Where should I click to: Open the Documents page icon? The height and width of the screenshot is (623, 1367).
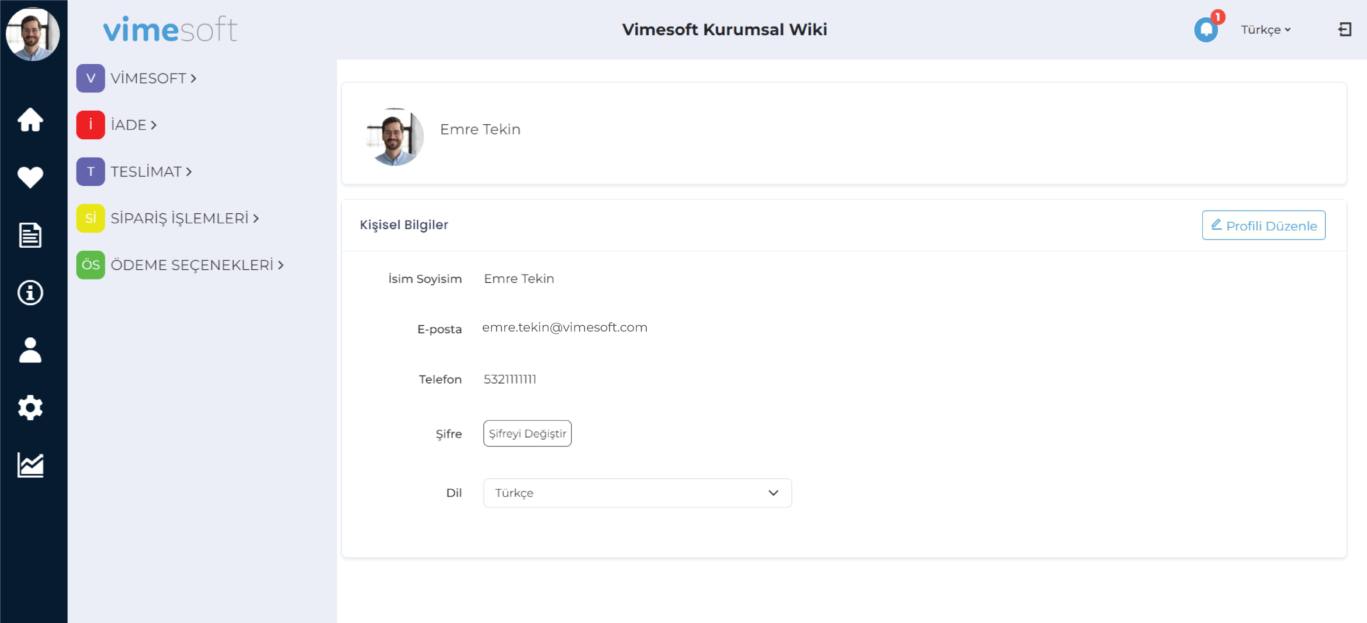coord(30,235)
